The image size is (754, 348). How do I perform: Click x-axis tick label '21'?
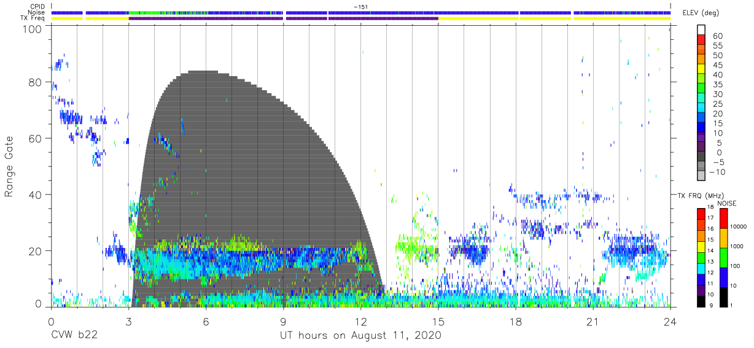pos(593,321)
